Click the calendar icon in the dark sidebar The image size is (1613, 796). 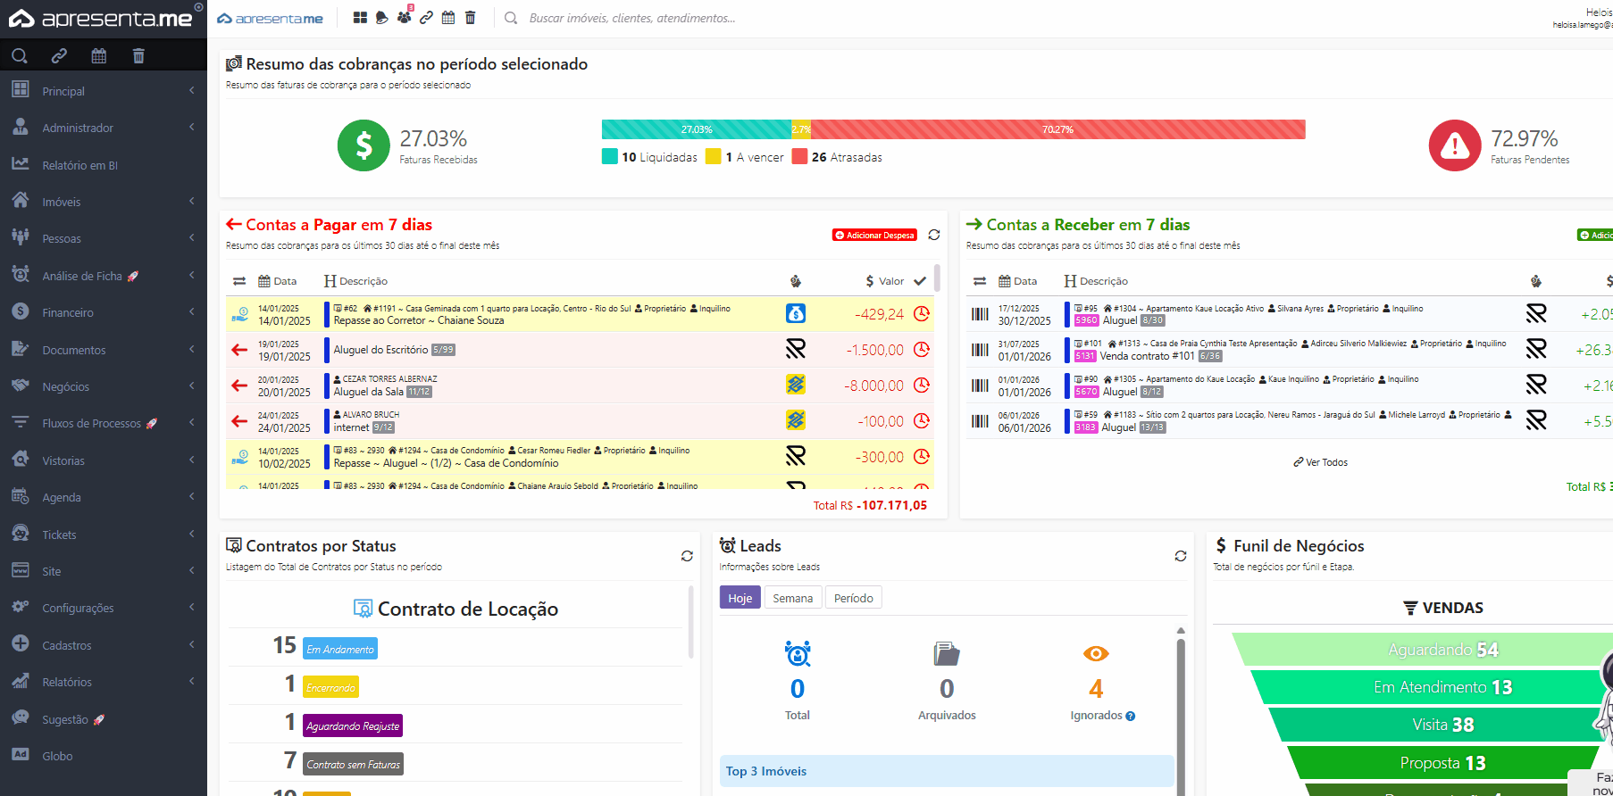pos(99,56)
